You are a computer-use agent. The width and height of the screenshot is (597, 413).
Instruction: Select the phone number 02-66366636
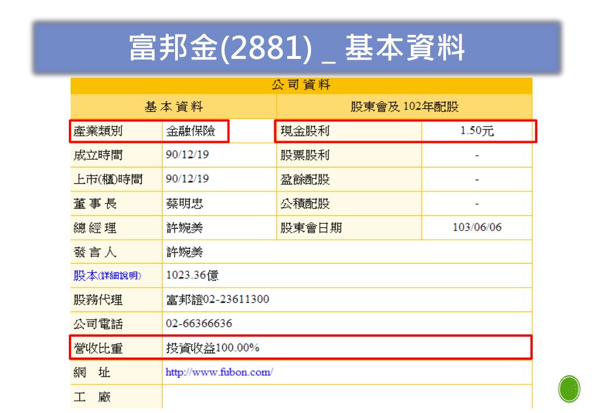coord(199,324)
